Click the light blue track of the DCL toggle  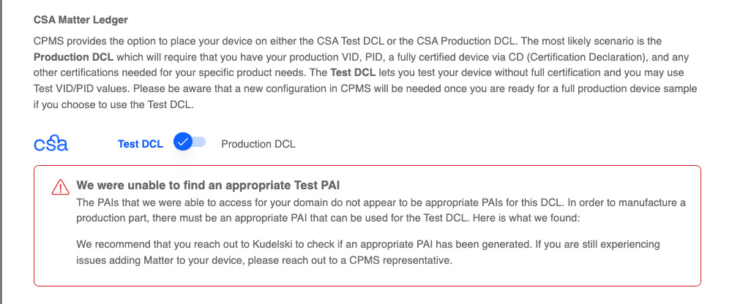point(199,142)
